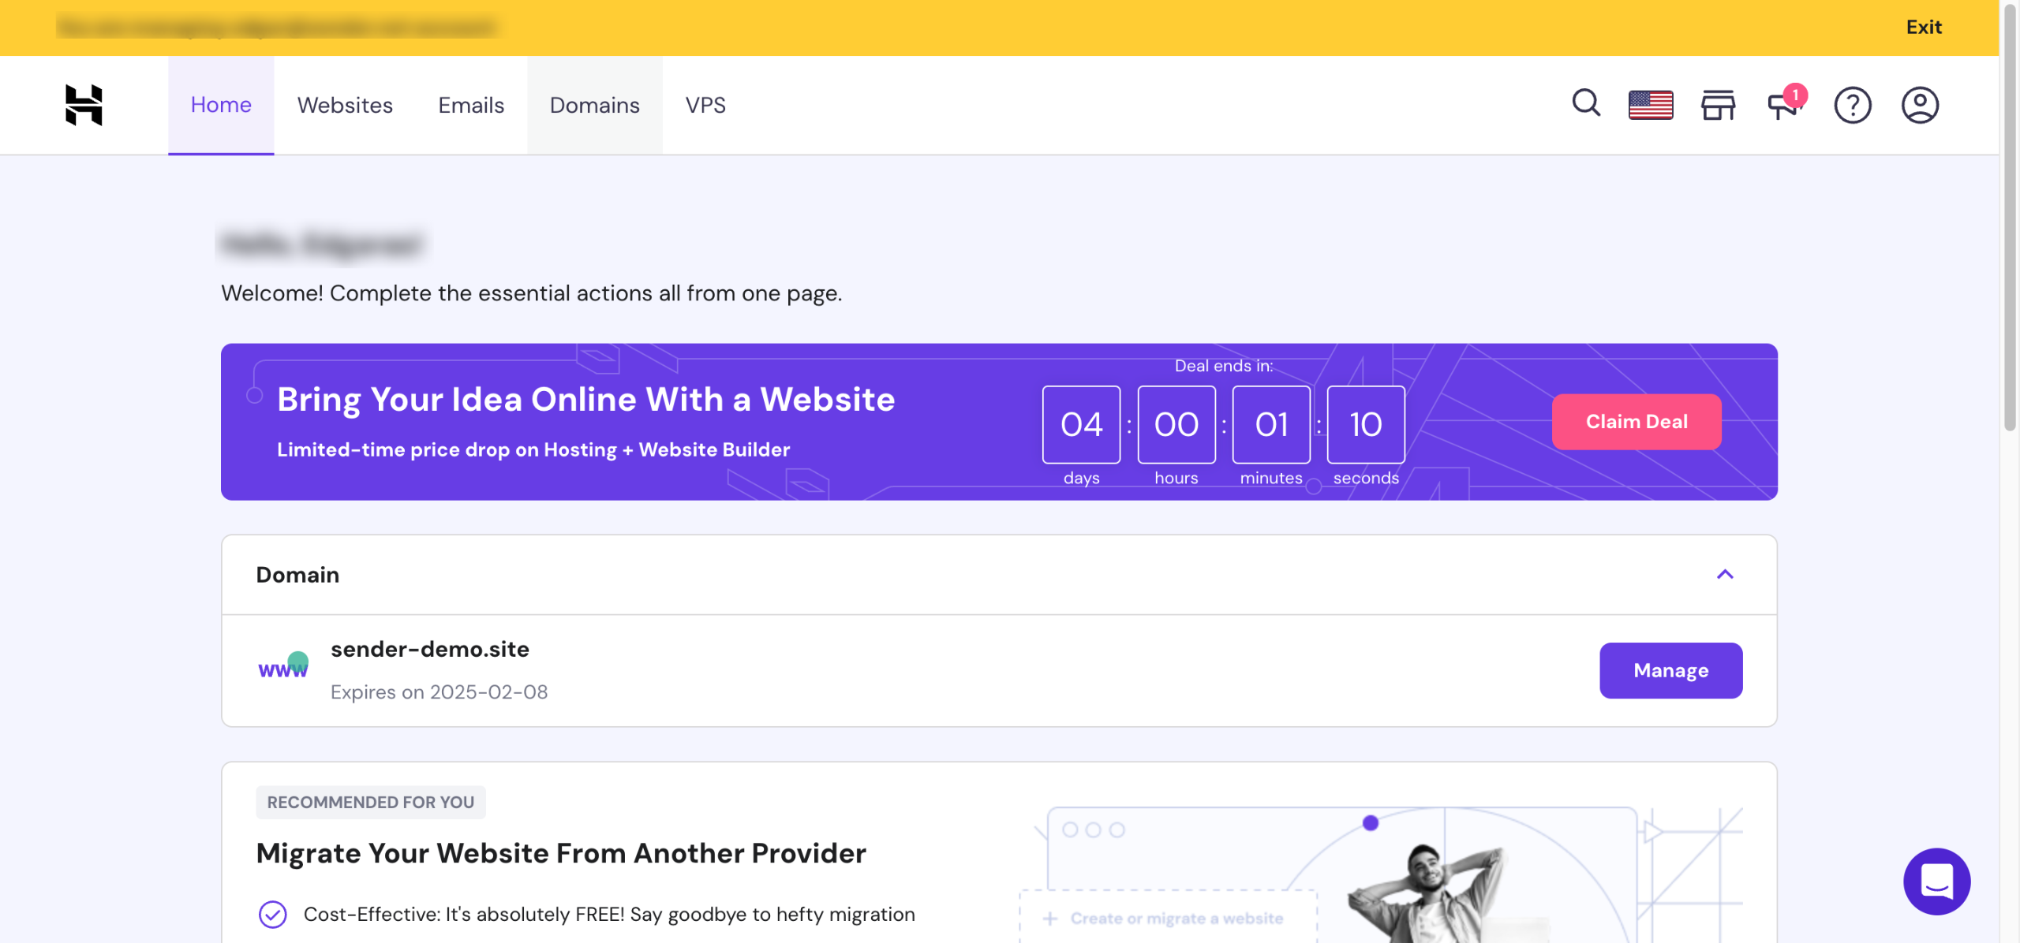This screenshot has width=2020, height=943.
Task: Open the marketplace store icon
Action: point(1718,105)
